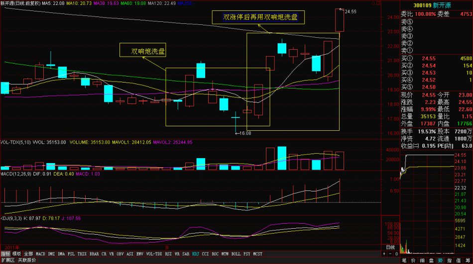Viewport: 473px width, 264px height.
Task: Switch indicator to BOLL
Action: (236, 254)
